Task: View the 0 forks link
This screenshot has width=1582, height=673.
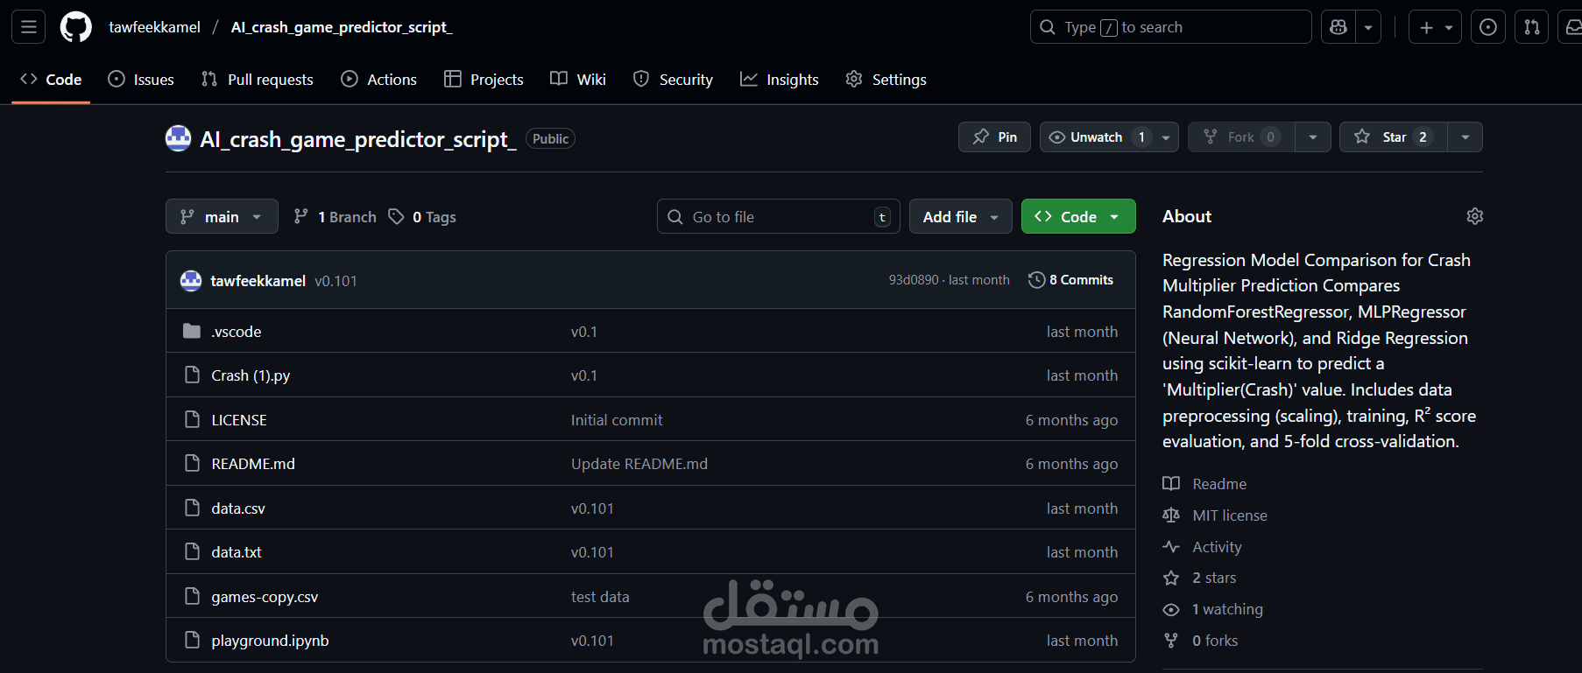Action: click(1200, 641)
